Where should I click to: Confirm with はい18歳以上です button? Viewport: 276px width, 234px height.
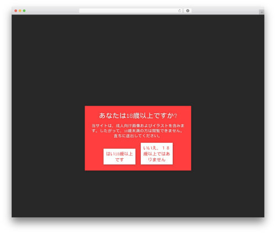click(x=119, y=157)
